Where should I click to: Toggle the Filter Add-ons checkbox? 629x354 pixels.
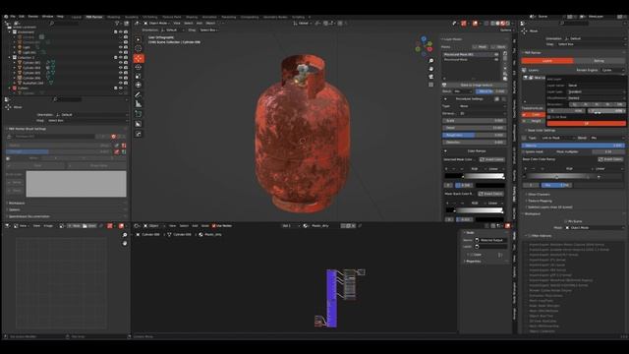tap(529, 236)
